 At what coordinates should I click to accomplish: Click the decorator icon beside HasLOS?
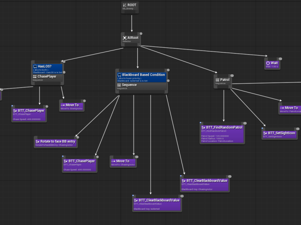pyautogui.click(x=35, y=66)
